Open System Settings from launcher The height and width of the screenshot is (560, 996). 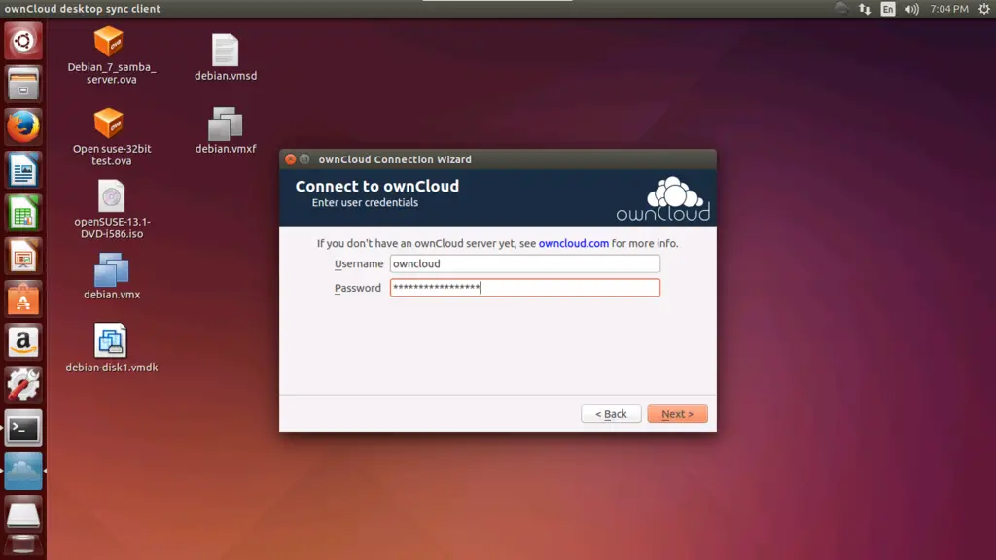23,385
